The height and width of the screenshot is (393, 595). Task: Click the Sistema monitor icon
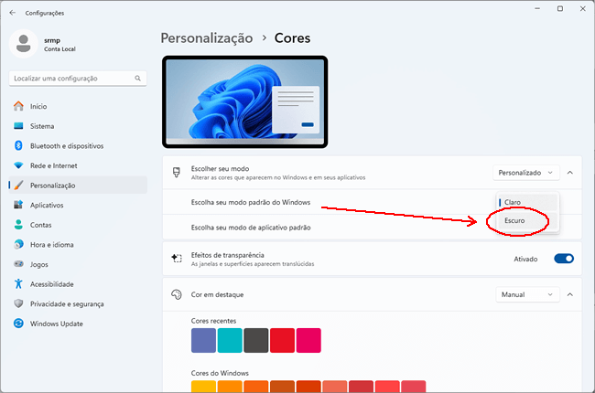tap(18, 126)
